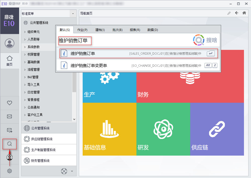Expand the 权限管理 tree node
Image resolution: width=251 pixels, height=178 pixels.
pos(25,55)
